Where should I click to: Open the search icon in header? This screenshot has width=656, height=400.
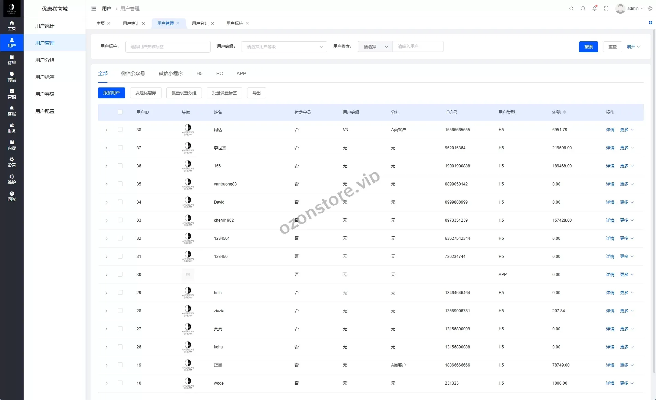(x=583, y=9)
